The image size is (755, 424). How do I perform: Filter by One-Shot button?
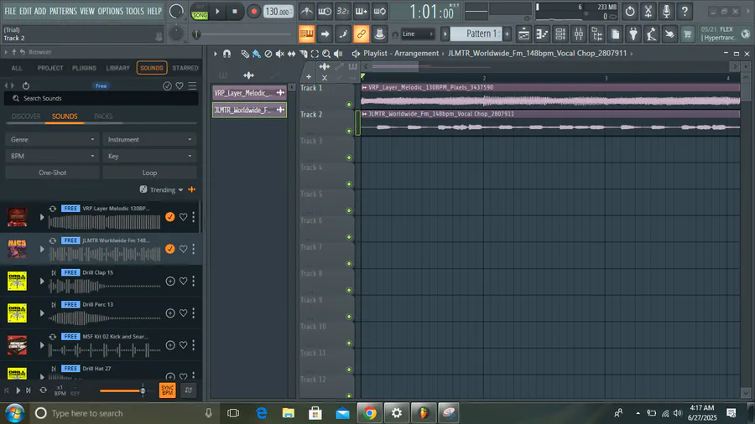point(53,173)
